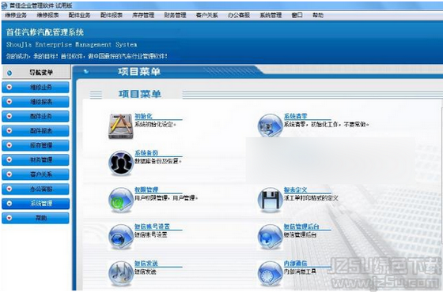Viewport: 443px width, 292px height.
Task: Open the 短信管理后台 globe icon
Action: click(x=270, y=237)
